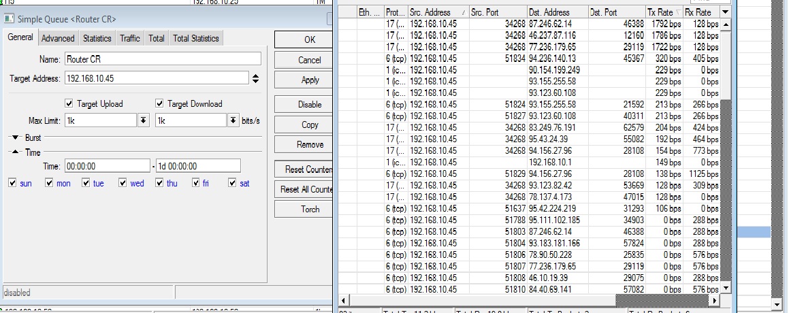Screen dimensions: 789x313
Task: Open the upload Max Limit dropdown
Action: click(x=144, y=120)
